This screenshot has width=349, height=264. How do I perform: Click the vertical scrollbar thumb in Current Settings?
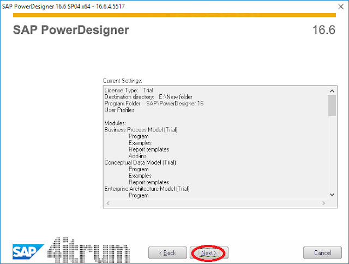pos(332,105)
